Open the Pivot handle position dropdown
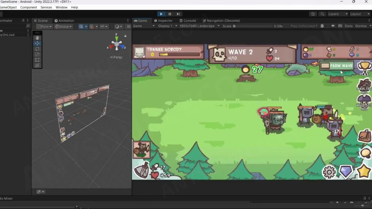Image resolution: width=372 pixels, height=209 pixels. pos(44,26)
